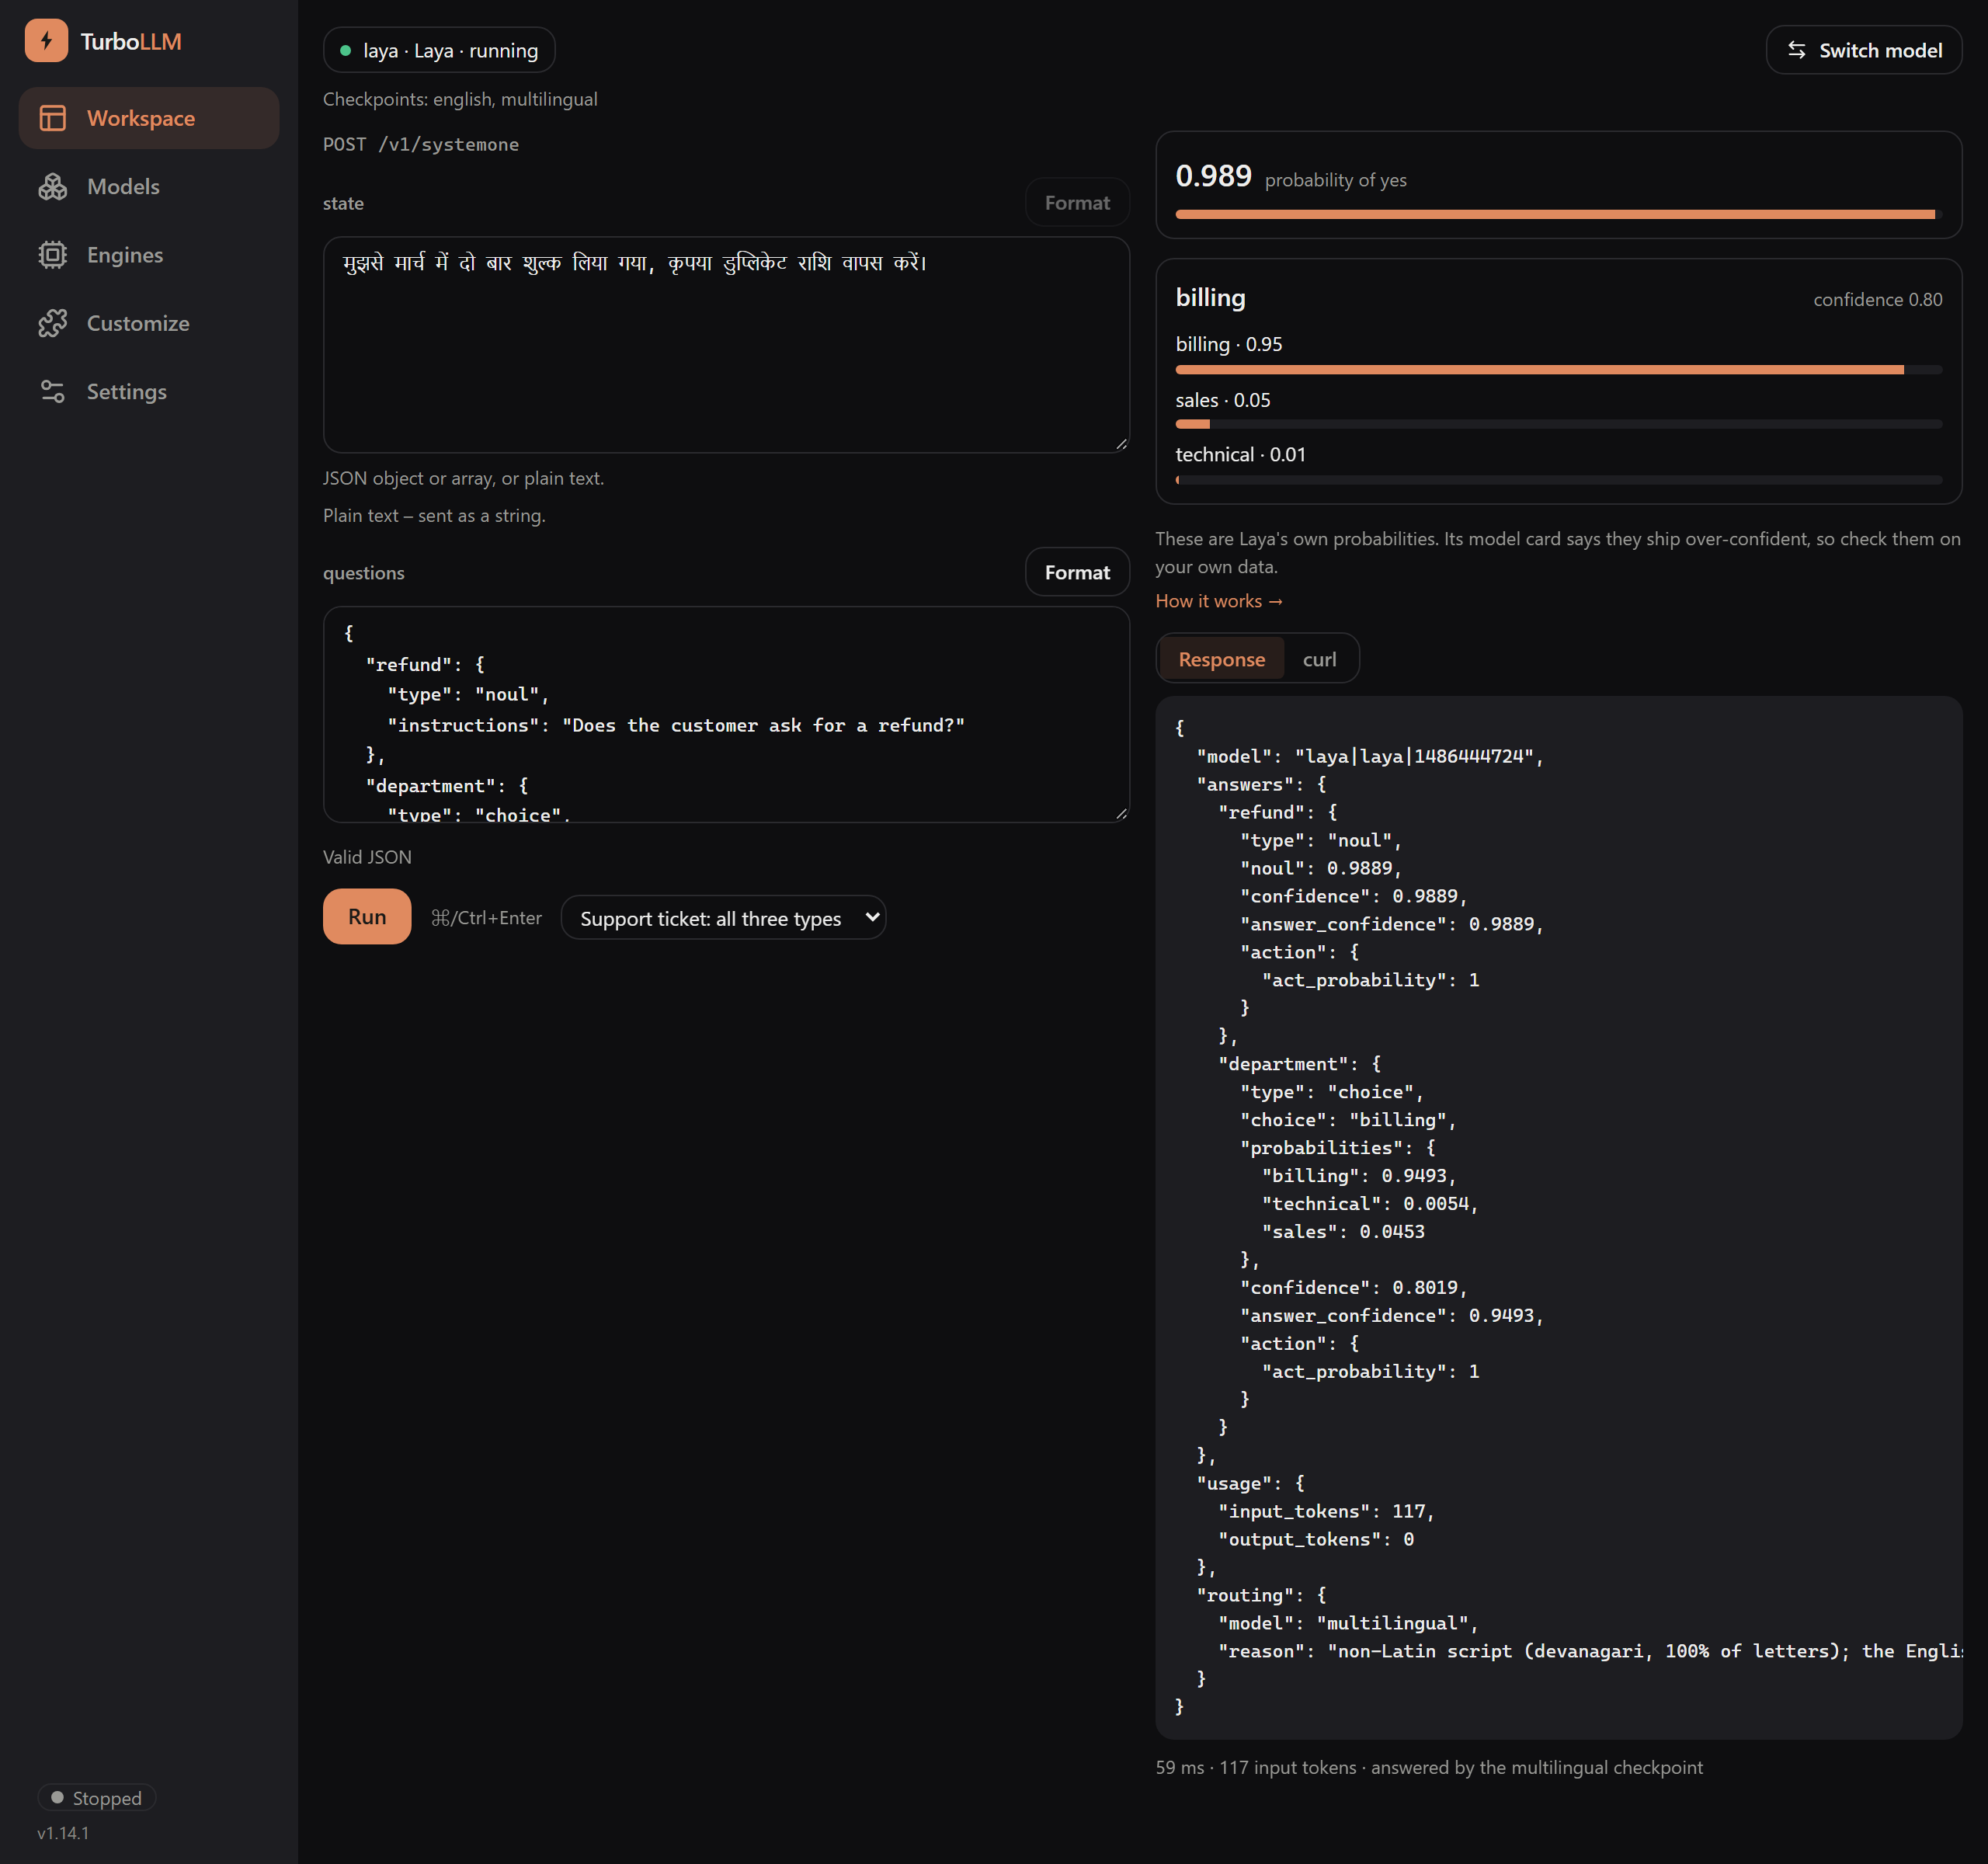Click the green running status dot

(345, 50)
